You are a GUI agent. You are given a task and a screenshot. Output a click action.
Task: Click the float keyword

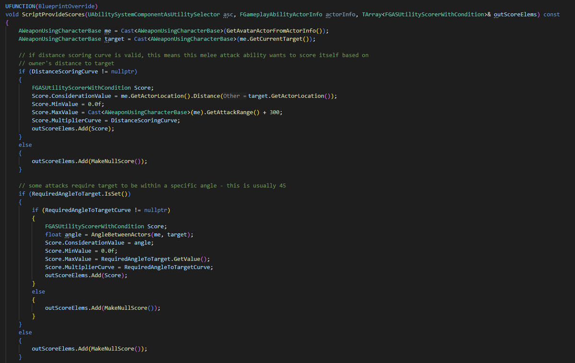[x=53, y=234]
